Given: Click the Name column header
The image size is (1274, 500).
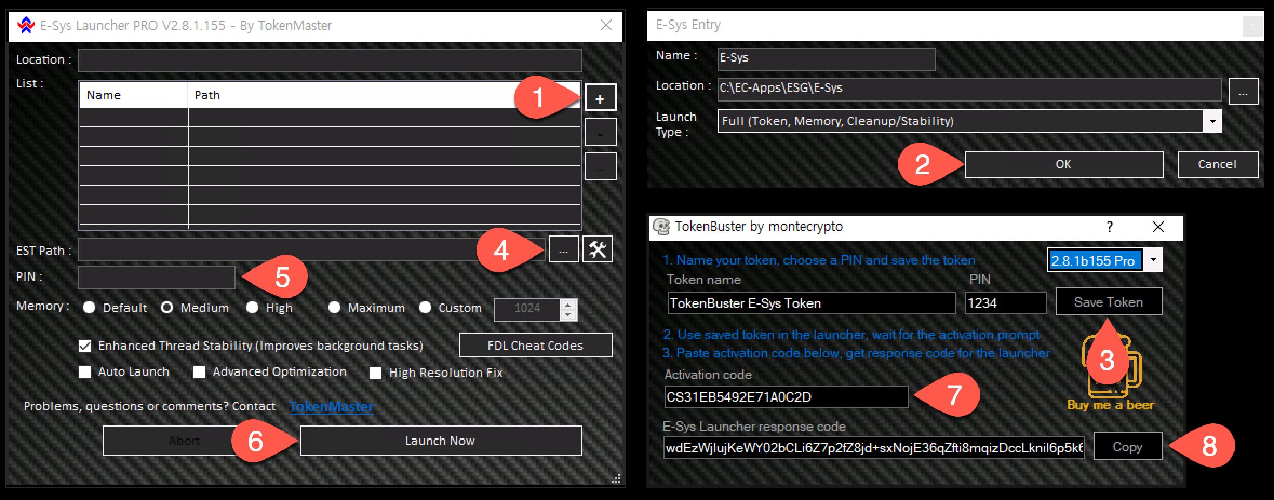Looking at the screenshot, I should [133, 96].
